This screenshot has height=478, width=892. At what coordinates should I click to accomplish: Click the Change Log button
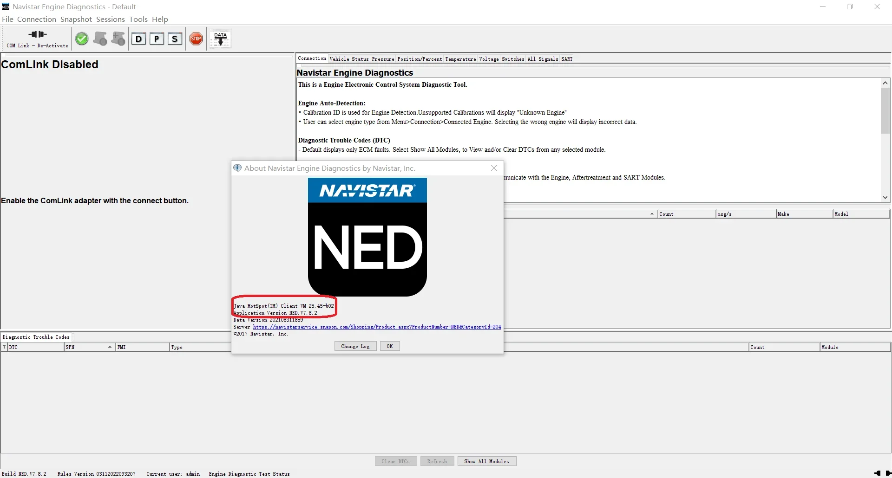click(355, 346)
